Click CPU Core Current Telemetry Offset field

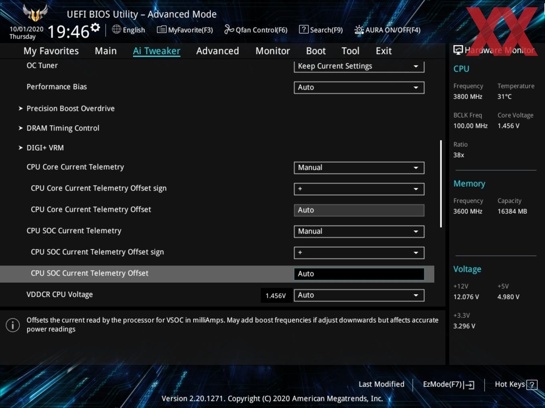click(x=359, y=210)
